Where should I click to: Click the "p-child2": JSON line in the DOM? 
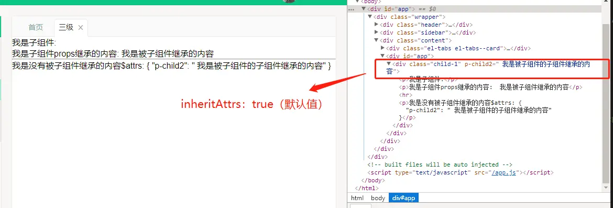point(478,111)
